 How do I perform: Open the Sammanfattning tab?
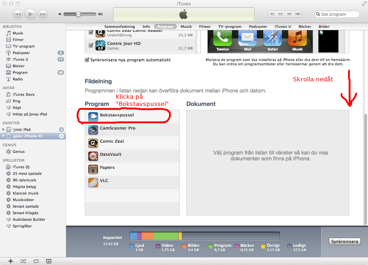pos(120,27)
